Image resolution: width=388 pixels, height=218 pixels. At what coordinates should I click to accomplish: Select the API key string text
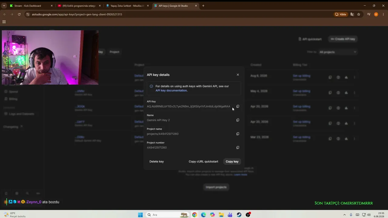189,106
